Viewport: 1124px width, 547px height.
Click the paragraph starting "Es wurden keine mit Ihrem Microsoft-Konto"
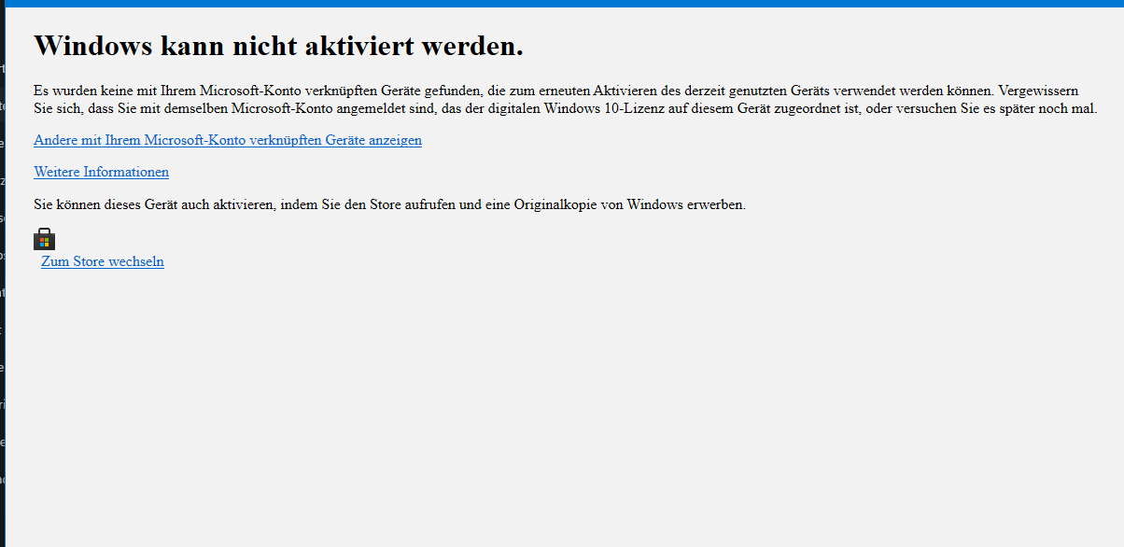tap(566, 100)
